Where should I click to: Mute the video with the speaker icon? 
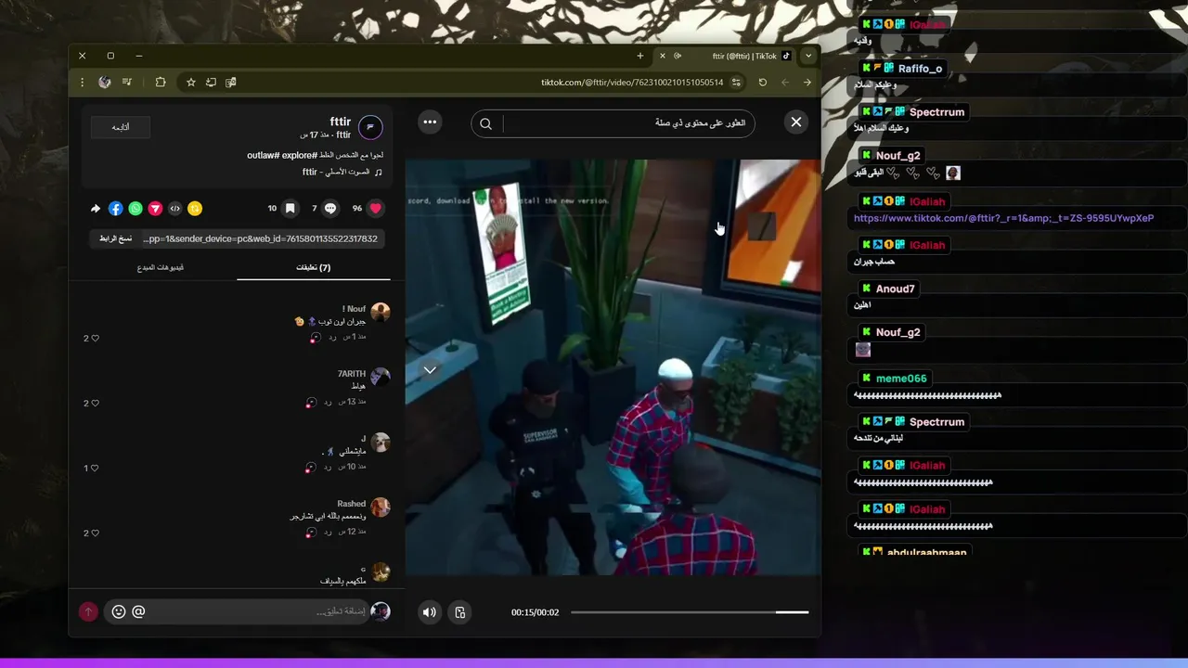429,612
